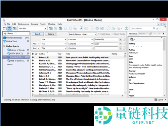Click the paperclip attachment icon in Reference panel

tap(150, 34)
